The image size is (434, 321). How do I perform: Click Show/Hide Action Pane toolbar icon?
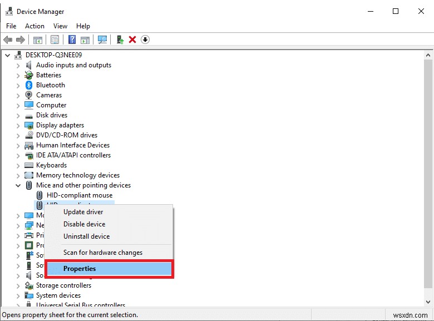(x=85, y=40)
